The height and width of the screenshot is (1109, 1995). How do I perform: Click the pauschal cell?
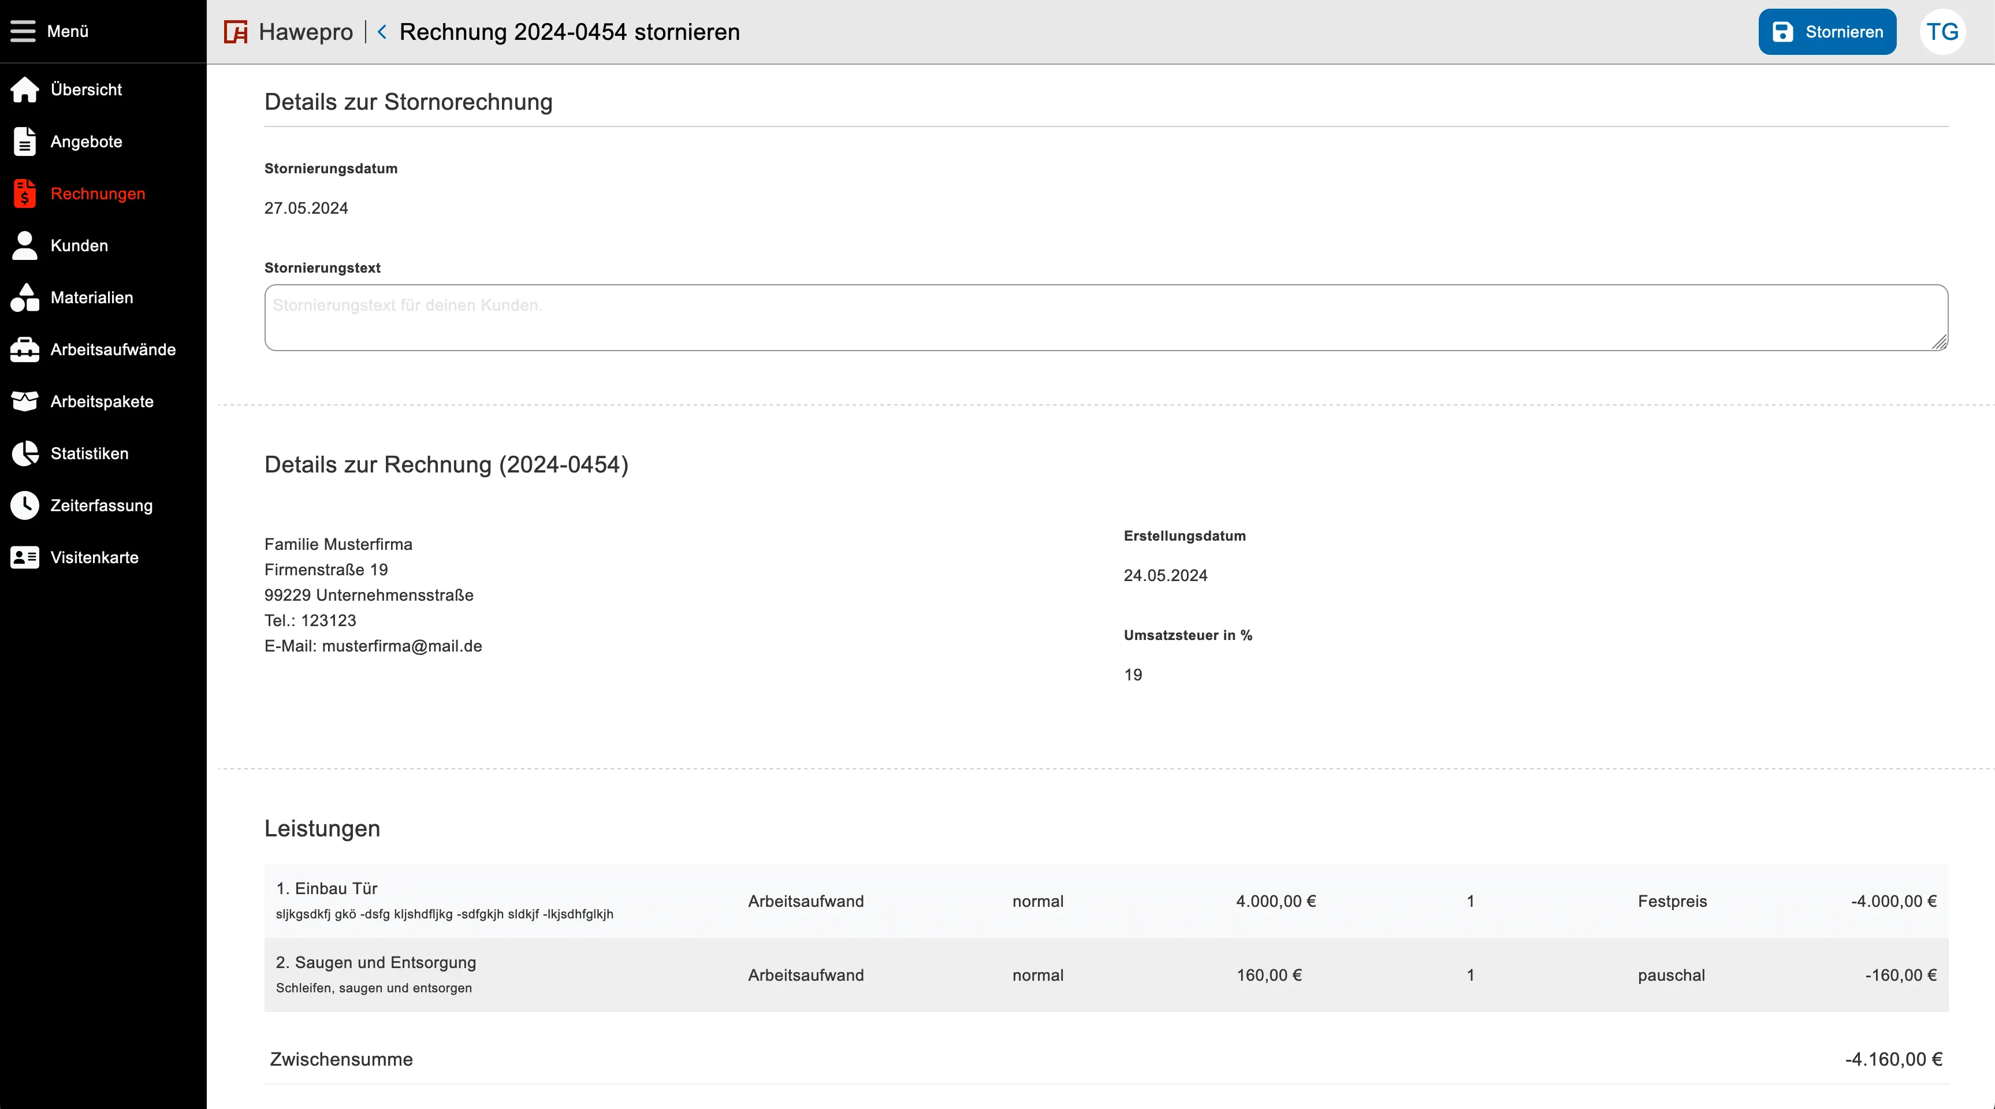[1672, 975]
